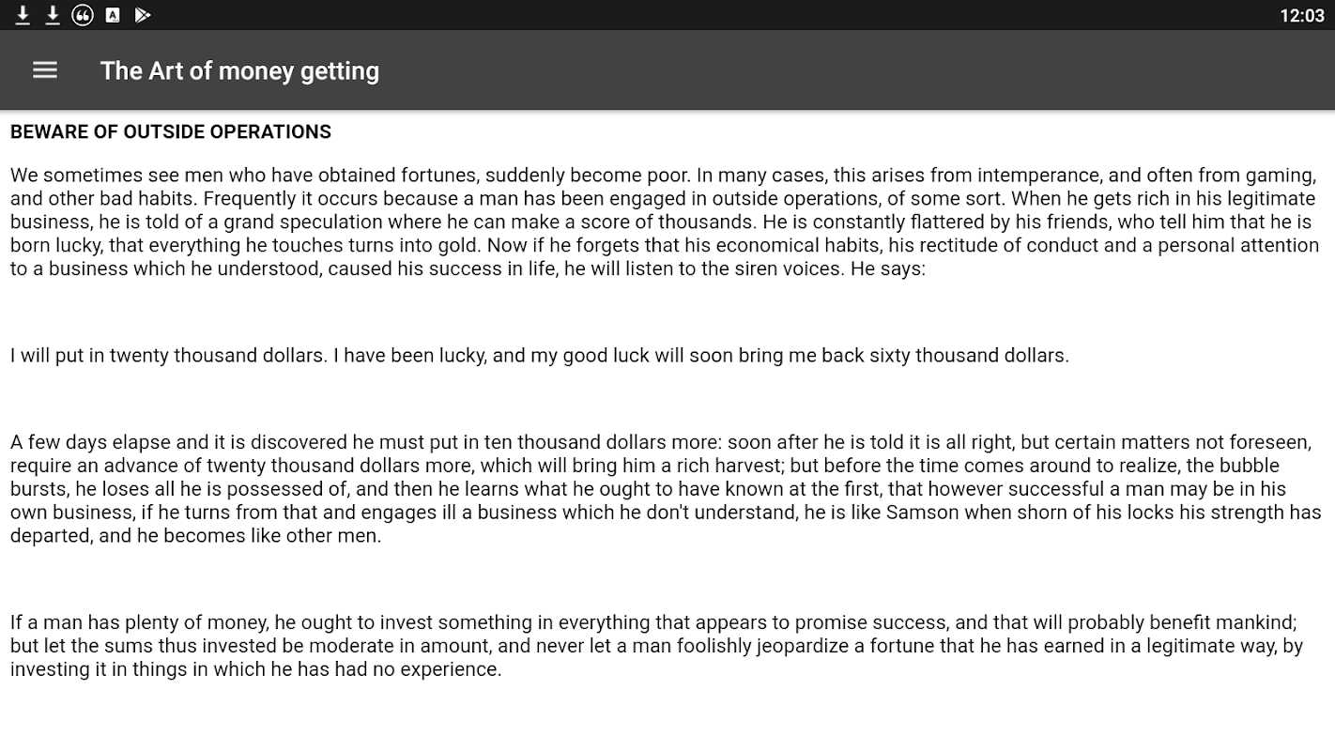Click the 12:03 clock in status bar
Viewport: 1335px width, 751px height.
point(1301,15)
